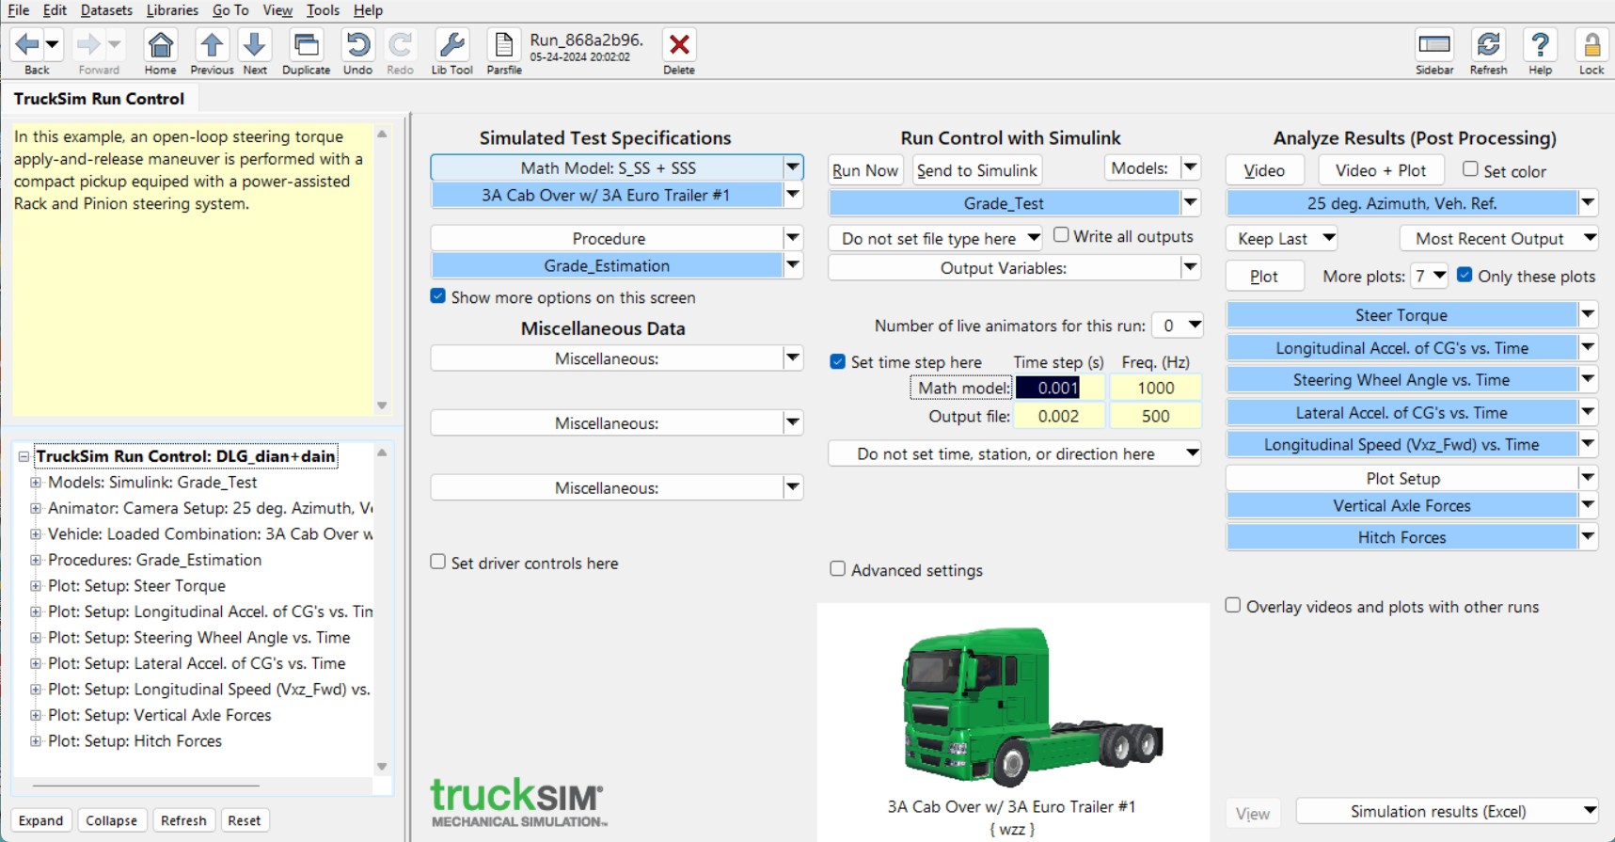Screen dimensions: 1615x842
Task: Toggle Only these plots checkbox
Action: [1465, 275]
